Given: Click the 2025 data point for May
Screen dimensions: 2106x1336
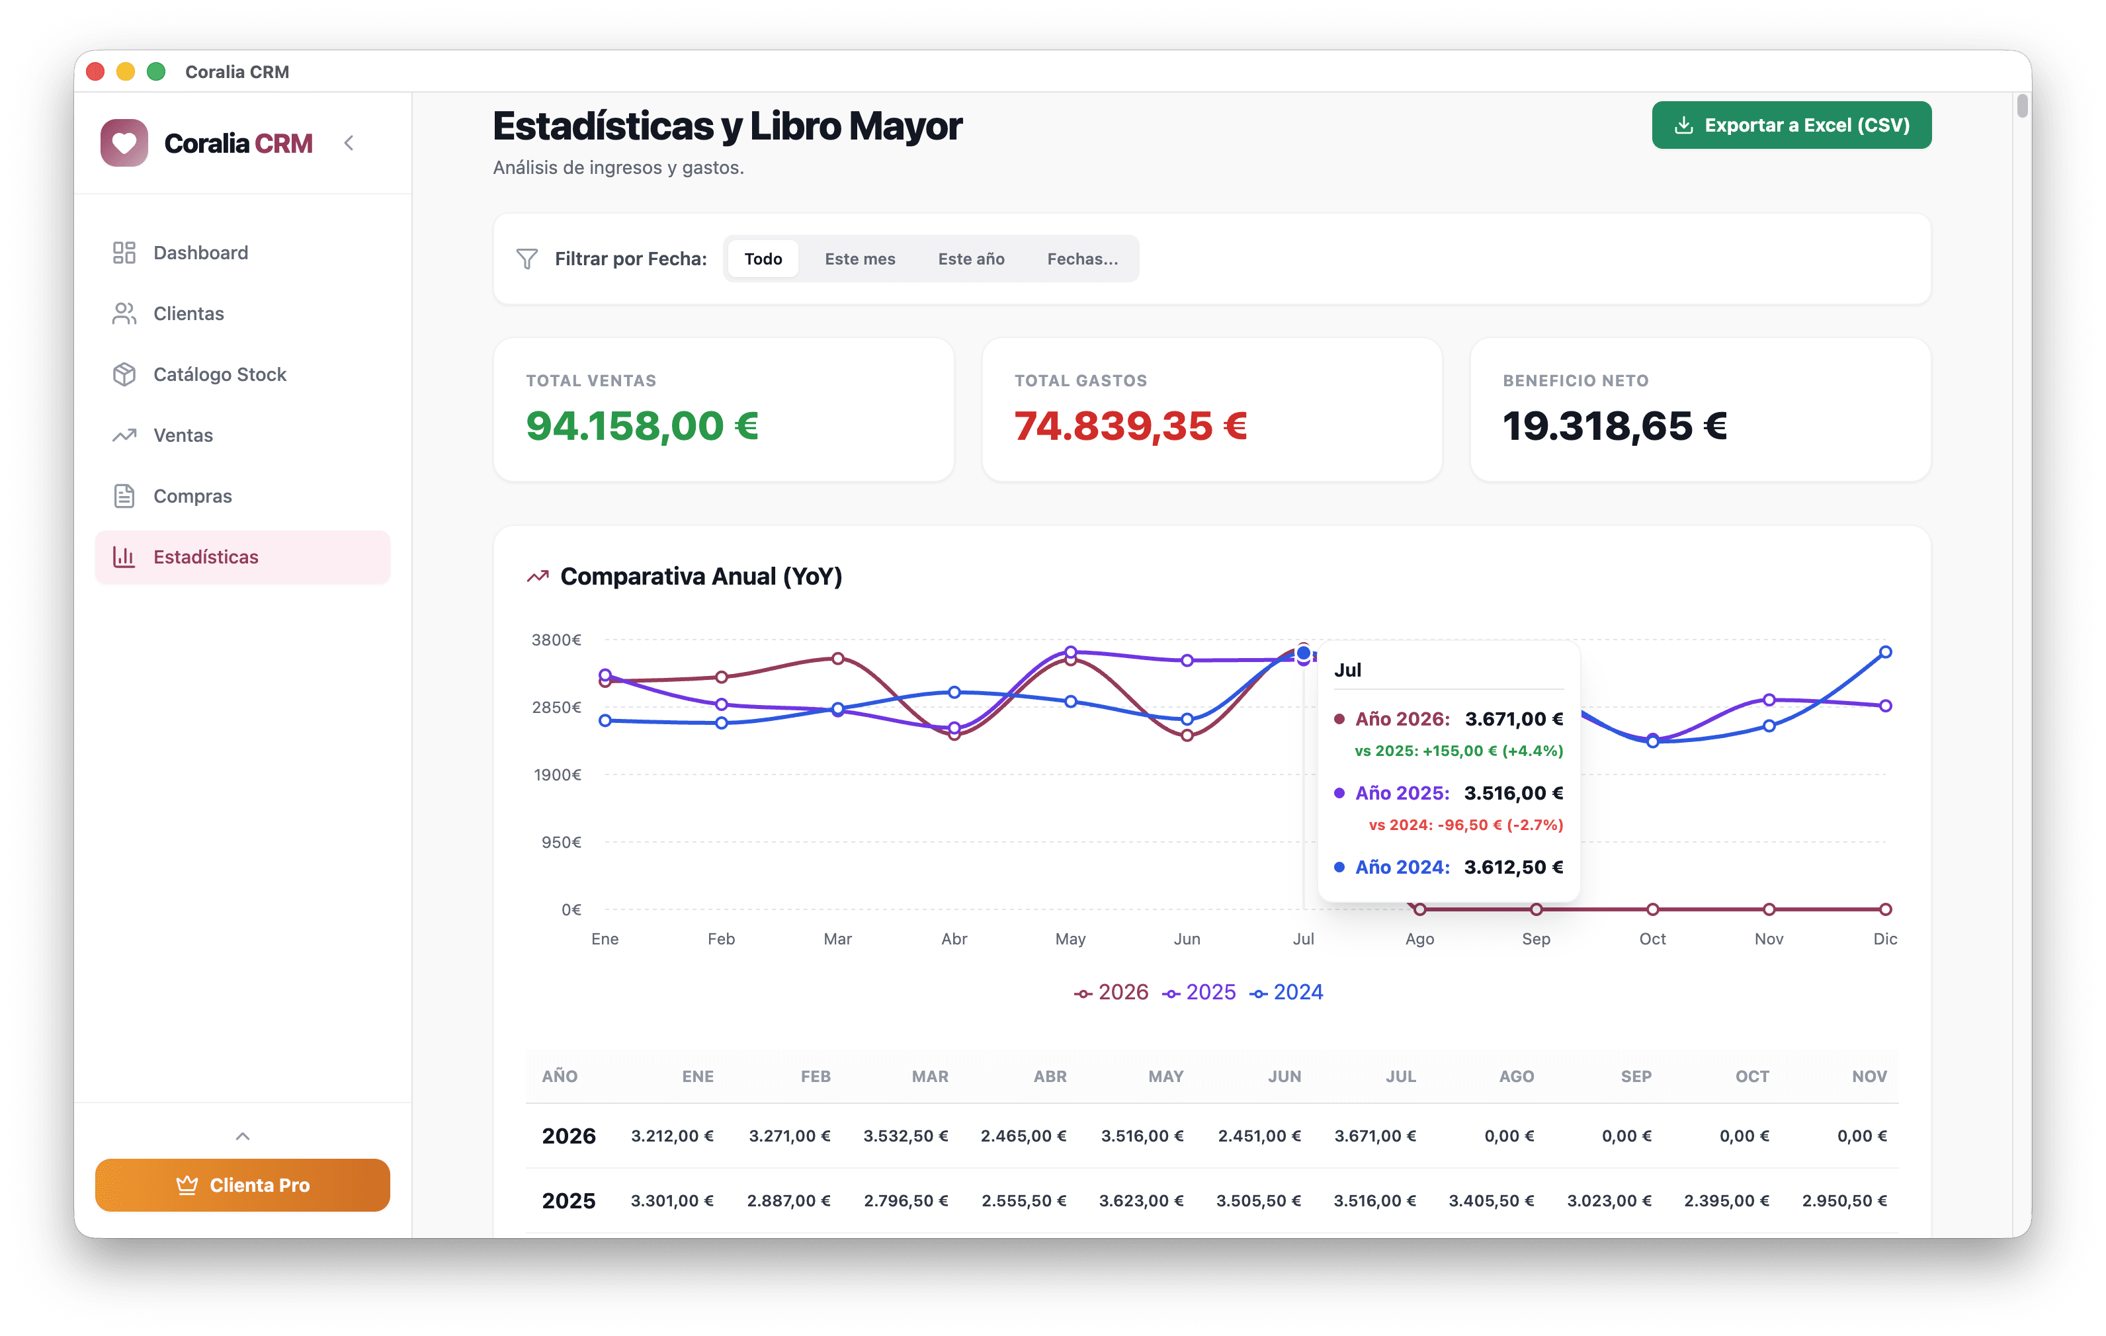Looking at the screenshot, I should tap(1070, 652).
